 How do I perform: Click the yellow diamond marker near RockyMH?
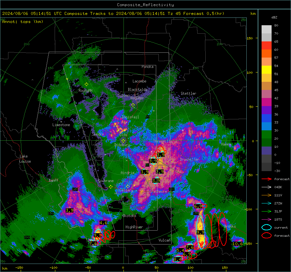[x=86, y=84]
